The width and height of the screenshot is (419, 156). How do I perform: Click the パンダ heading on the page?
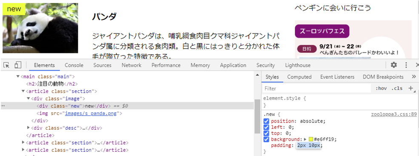coord(104,17)
